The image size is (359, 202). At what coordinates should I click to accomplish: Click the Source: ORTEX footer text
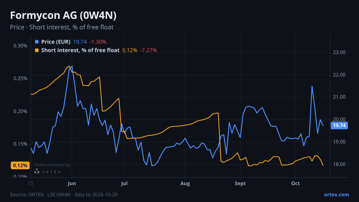click(x=64, y=195)
